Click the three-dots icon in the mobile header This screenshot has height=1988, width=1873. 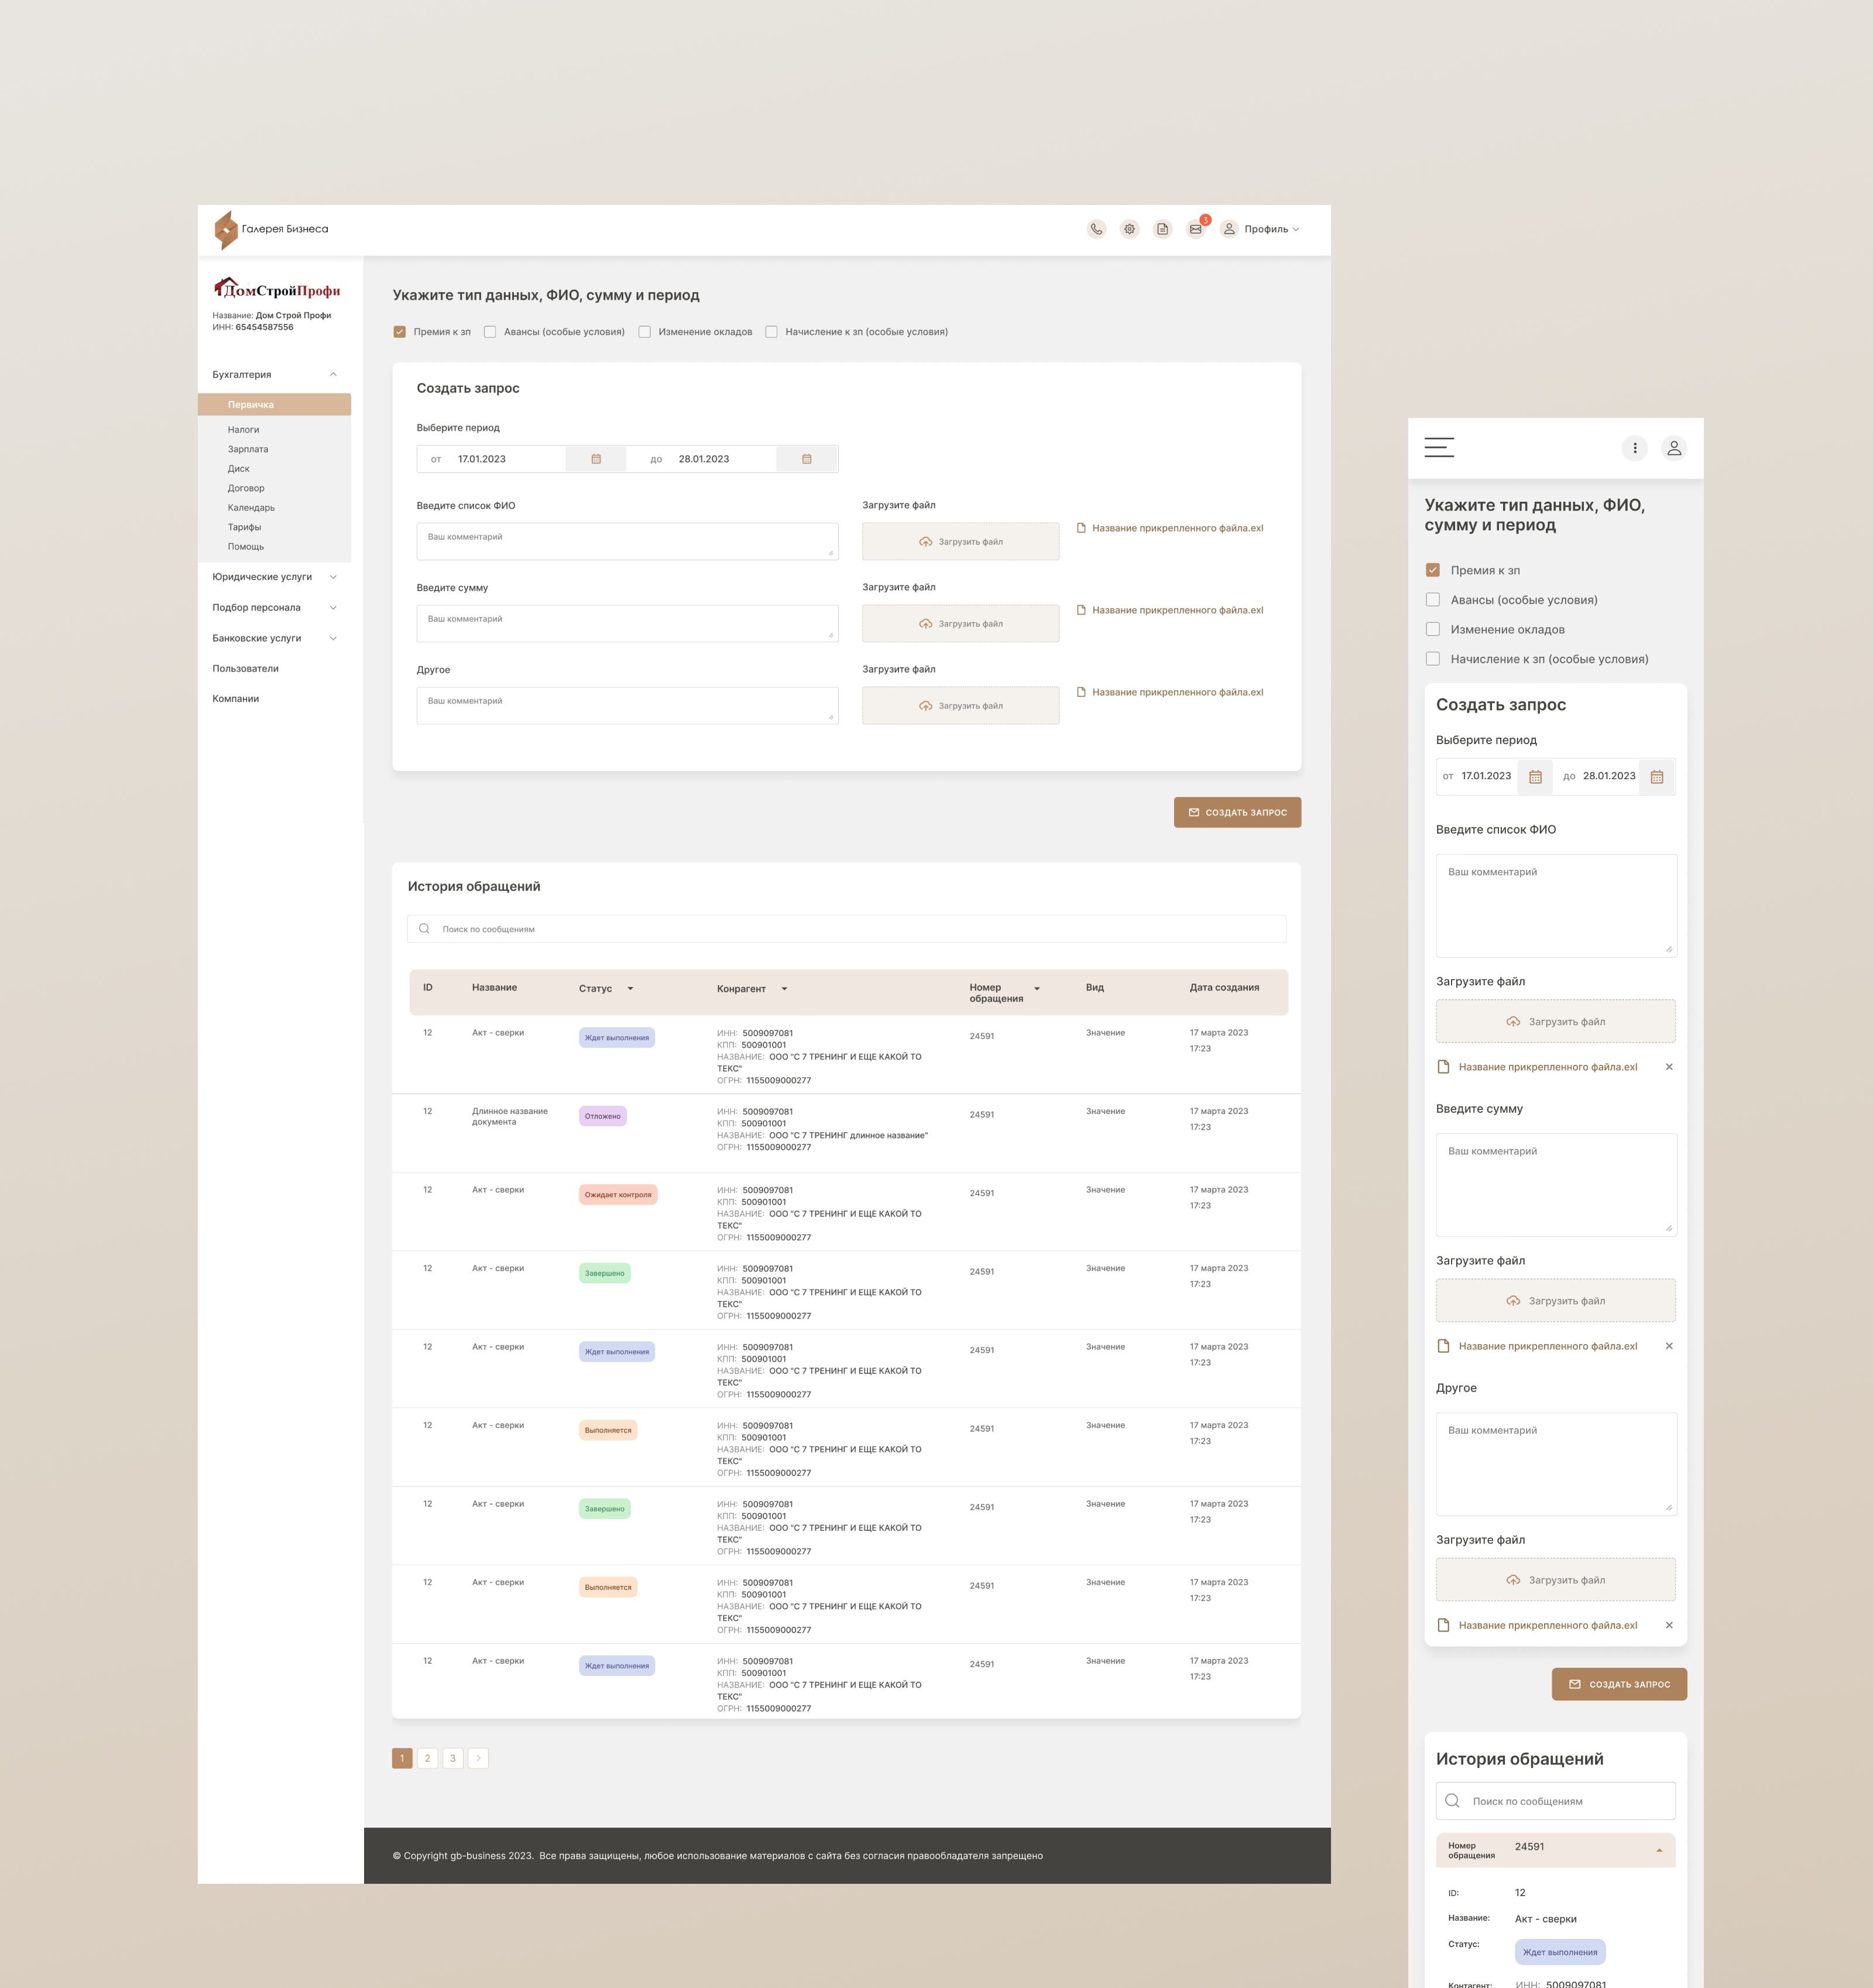1634,448
